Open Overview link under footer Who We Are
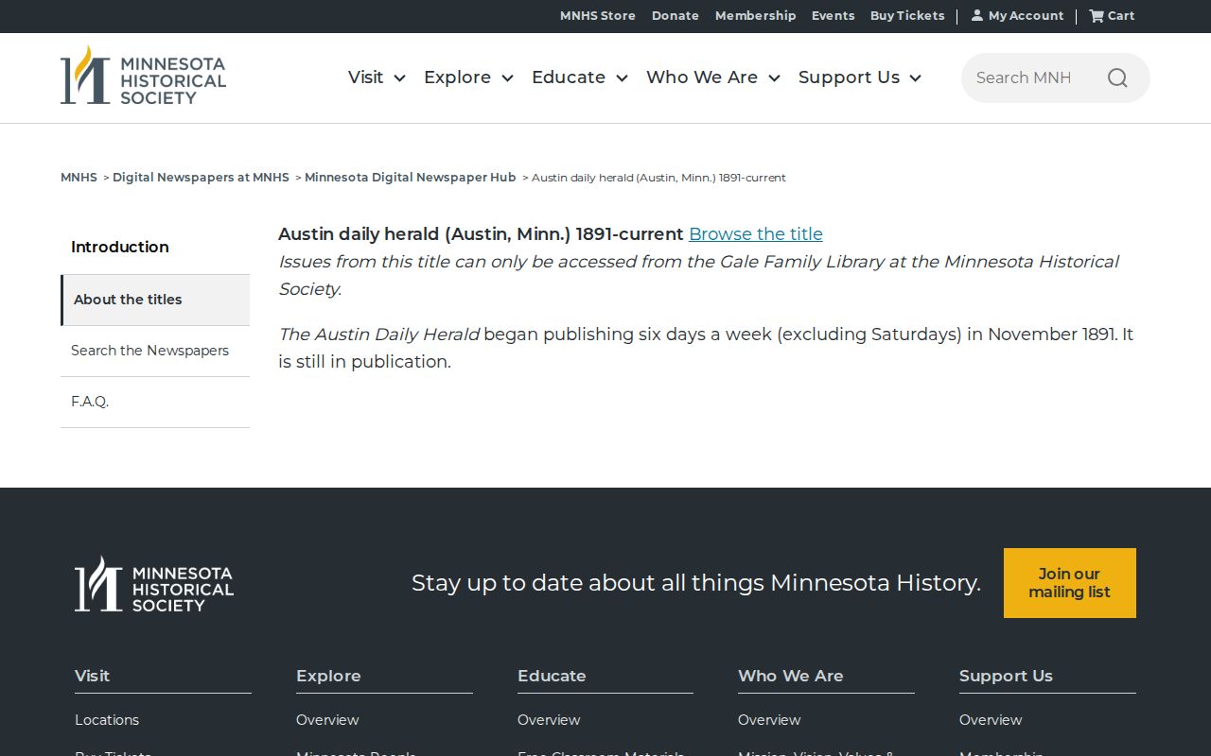Viewport: 1211px width, 756px height. click(769, 720)
